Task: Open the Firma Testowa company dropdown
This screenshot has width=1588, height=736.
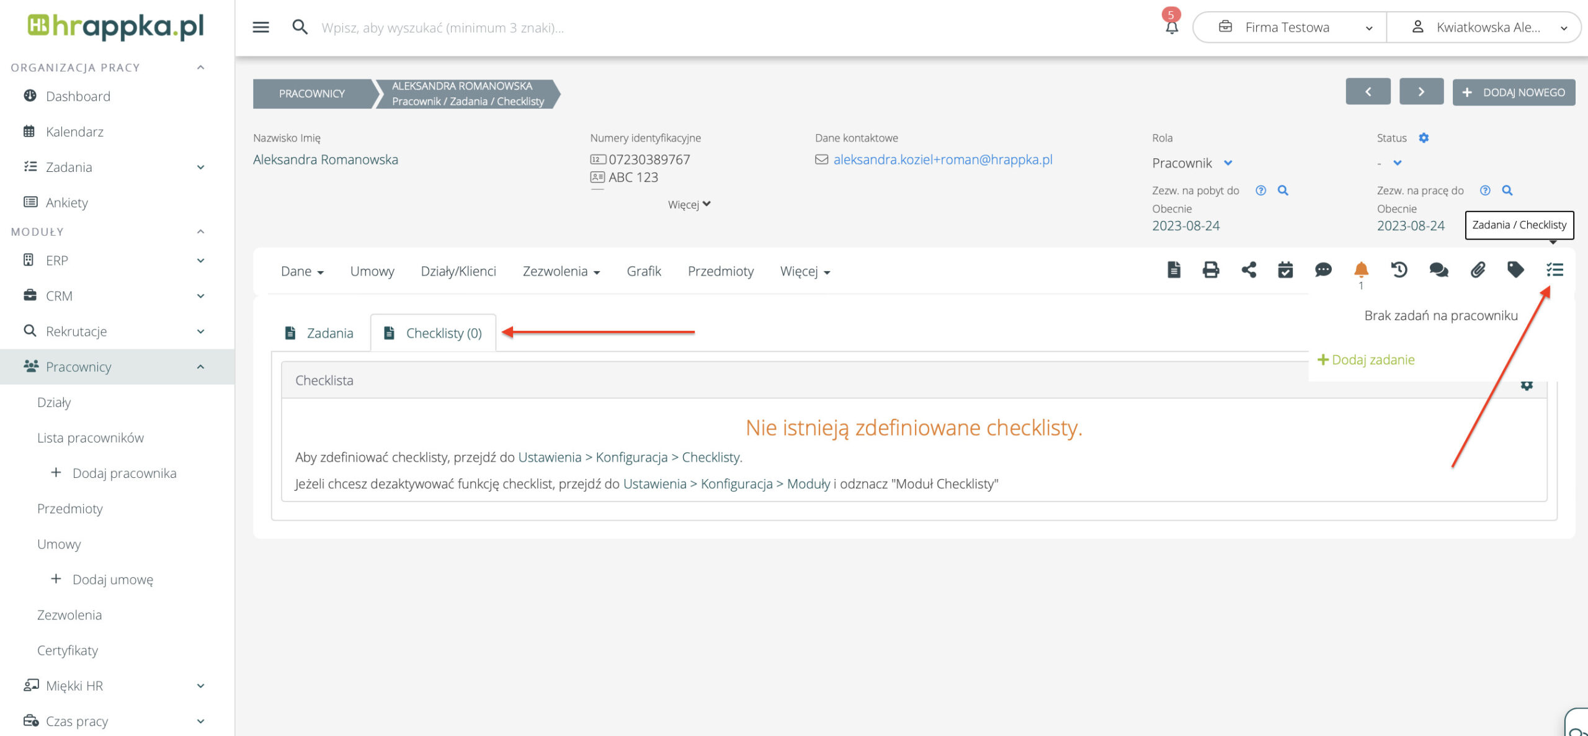Action: [x=1289, y=27]
